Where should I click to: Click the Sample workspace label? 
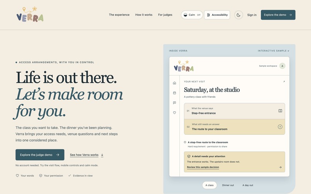pos(268,66)
